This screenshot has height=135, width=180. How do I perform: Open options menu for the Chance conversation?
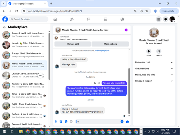(x=40, y=76)
